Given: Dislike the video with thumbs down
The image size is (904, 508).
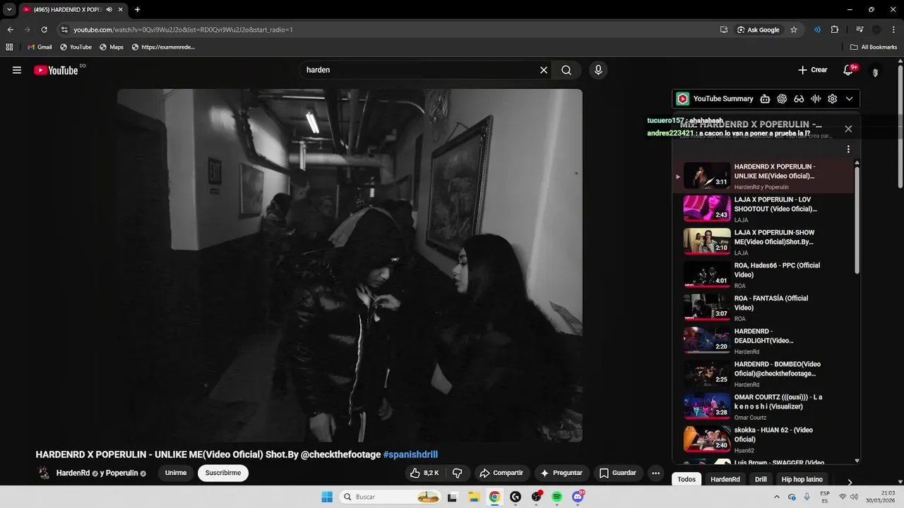Looking at the screenshot, I should click(458, 473).
